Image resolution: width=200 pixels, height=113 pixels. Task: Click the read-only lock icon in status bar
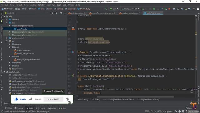click(176, 111)
